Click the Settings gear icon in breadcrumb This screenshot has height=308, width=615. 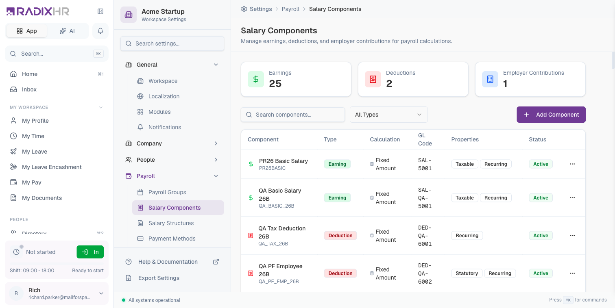(x=244, y=9)
